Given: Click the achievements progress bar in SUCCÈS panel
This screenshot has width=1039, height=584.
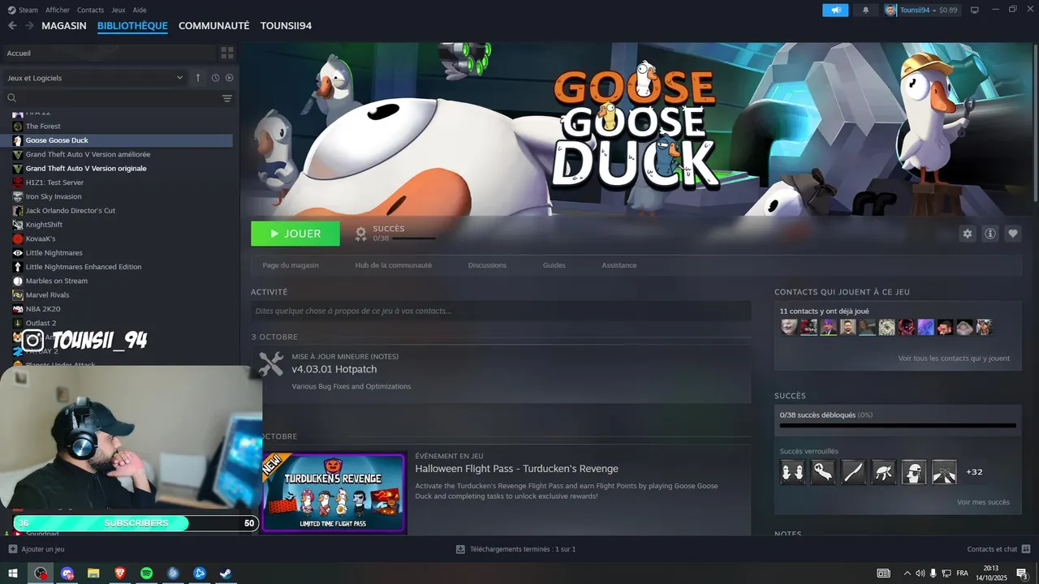Looking at the screenshot, I should pos(898,425).
